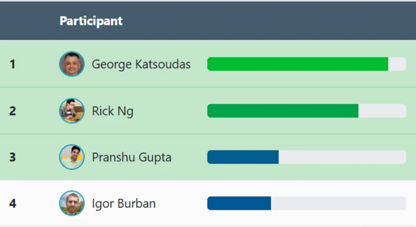This screenshot has height=227, width=416.
Task: Open Igor Burban's profile avatar
Action: pyautogui.click(x=71, y=203)
